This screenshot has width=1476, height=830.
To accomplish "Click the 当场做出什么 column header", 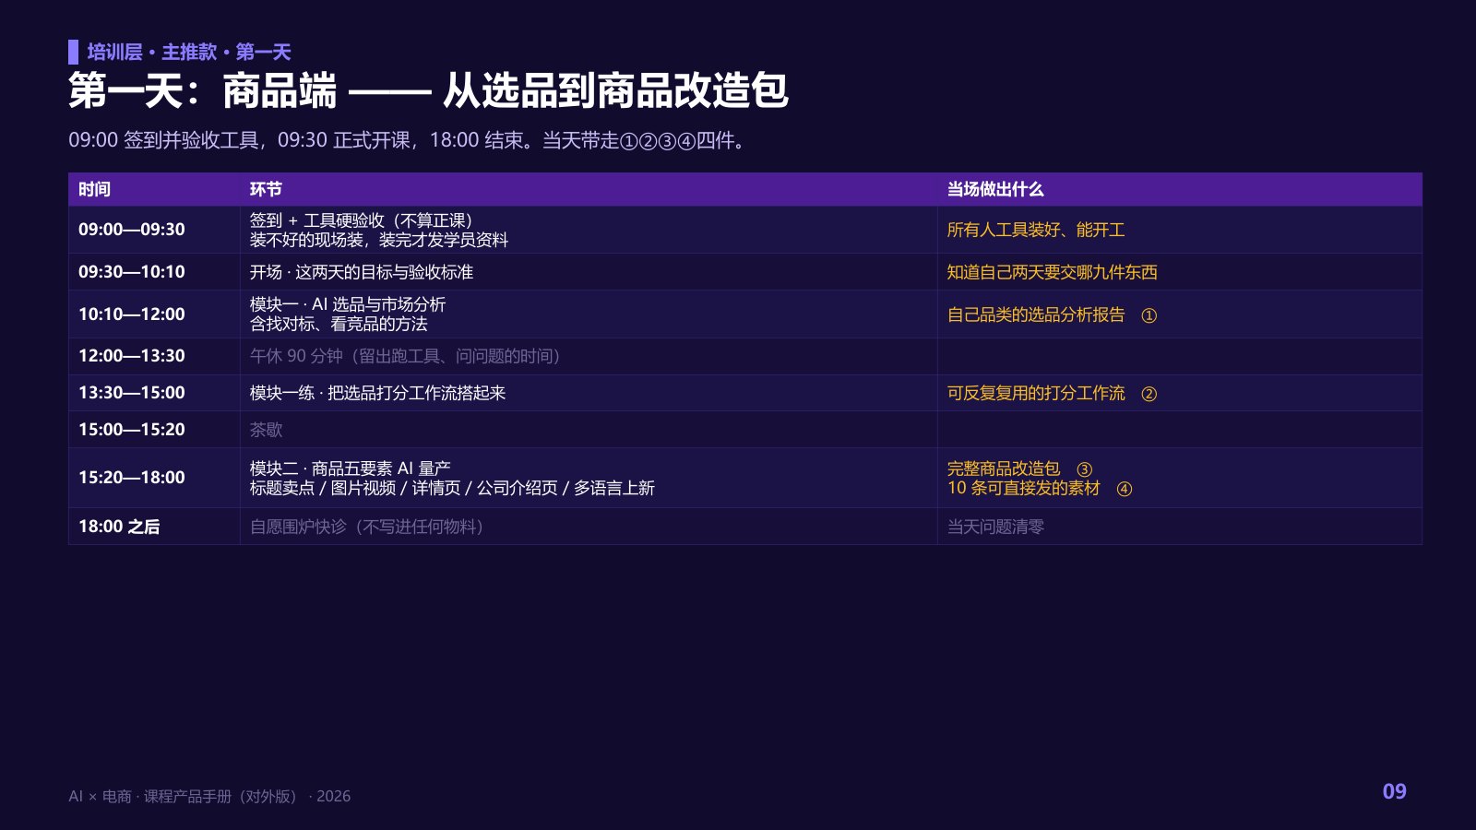I will point(1180,189).
